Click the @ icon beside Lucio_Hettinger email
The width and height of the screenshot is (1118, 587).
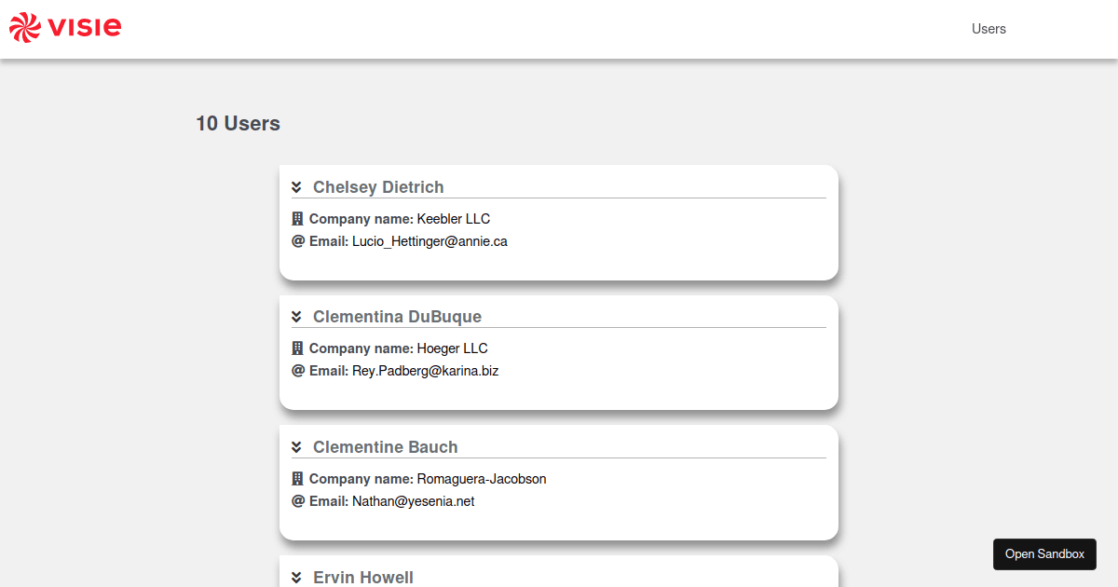[x=298, y=241]
